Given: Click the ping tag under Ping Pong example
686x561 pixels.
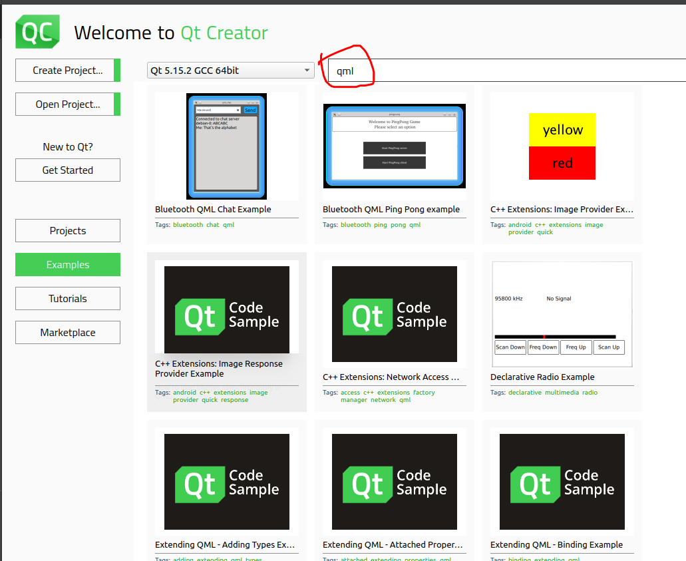Looking at the screenshot, I should click(x=380, y=224).
